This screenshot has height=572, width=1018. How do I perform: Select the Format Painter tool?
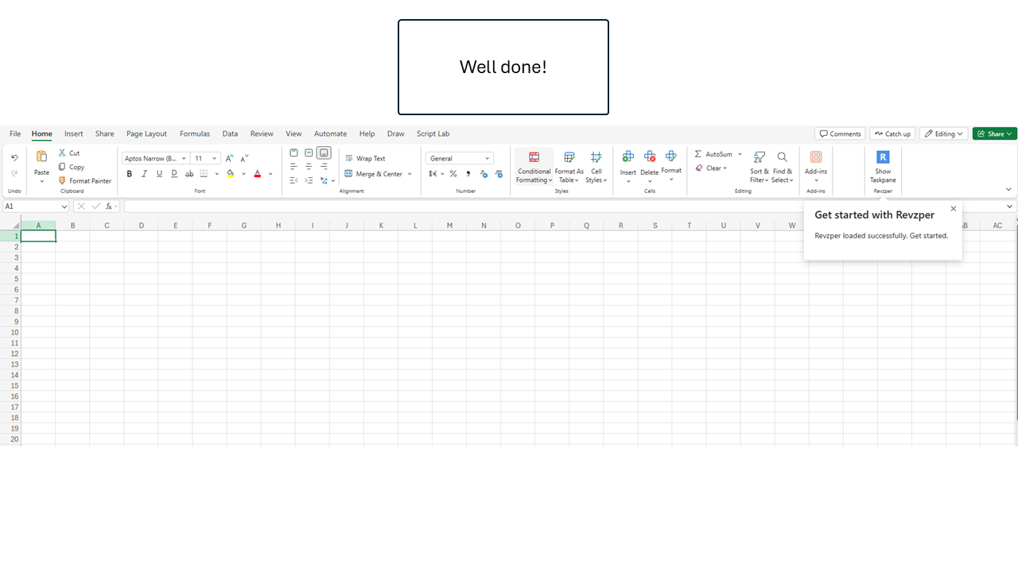pos(83,180)
